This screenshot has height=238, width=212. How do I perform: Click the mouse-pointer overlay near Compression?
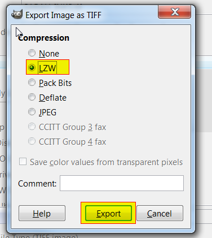[18, 32]
